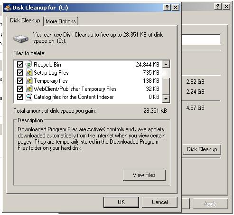Select WebClient/Publisher Temporary Files icon

(x=29, y=89)
